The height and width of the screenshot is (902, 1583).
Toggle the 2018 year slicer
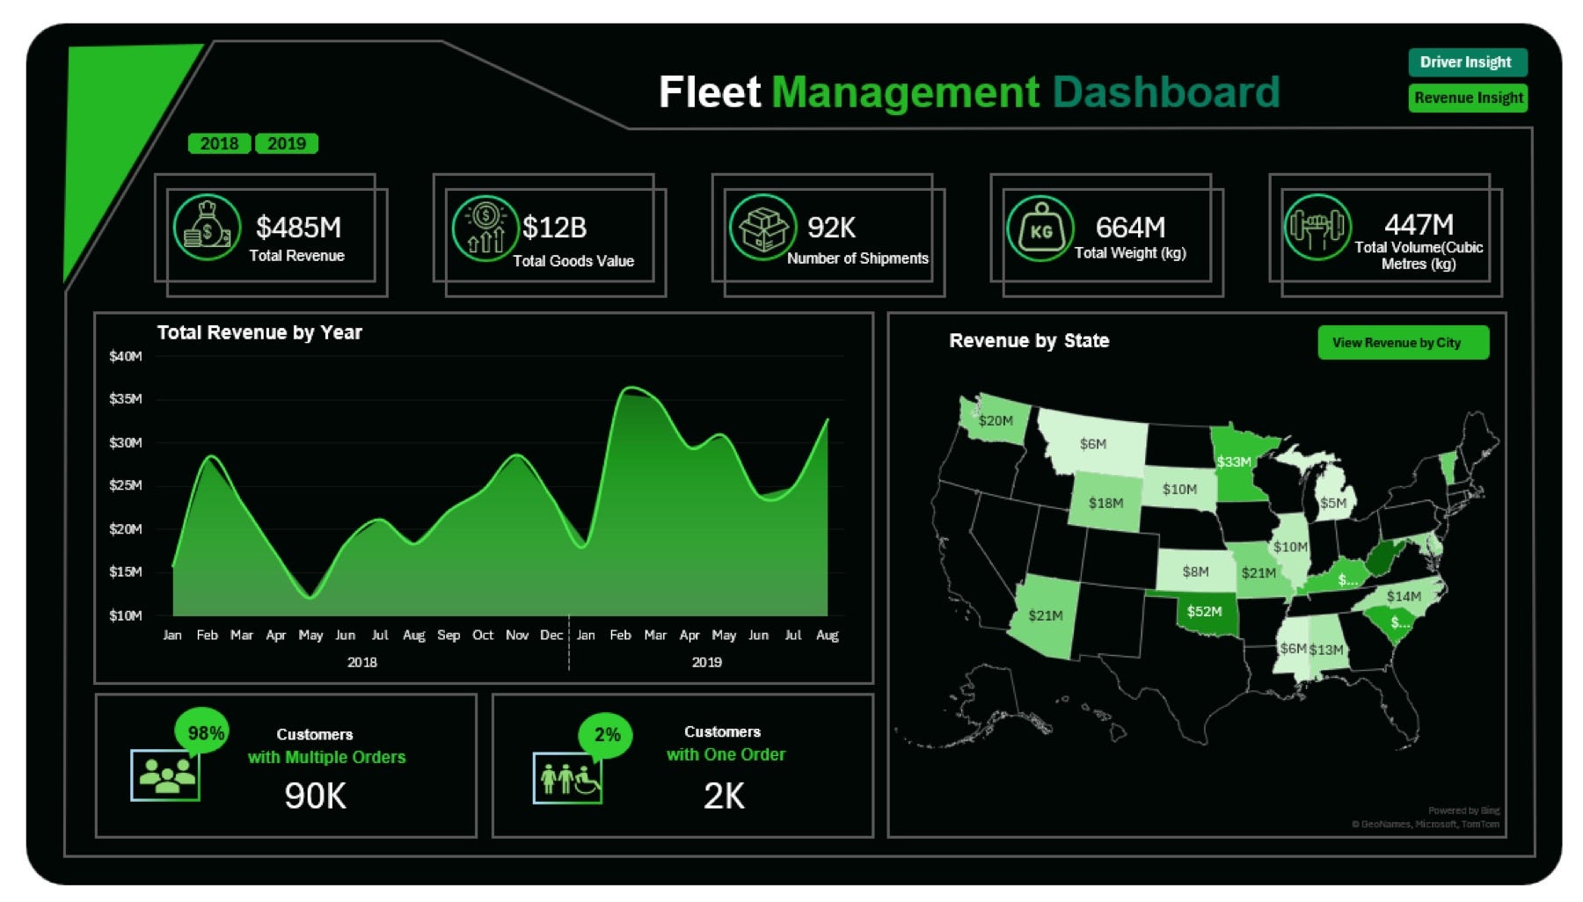tap(219, 143)
